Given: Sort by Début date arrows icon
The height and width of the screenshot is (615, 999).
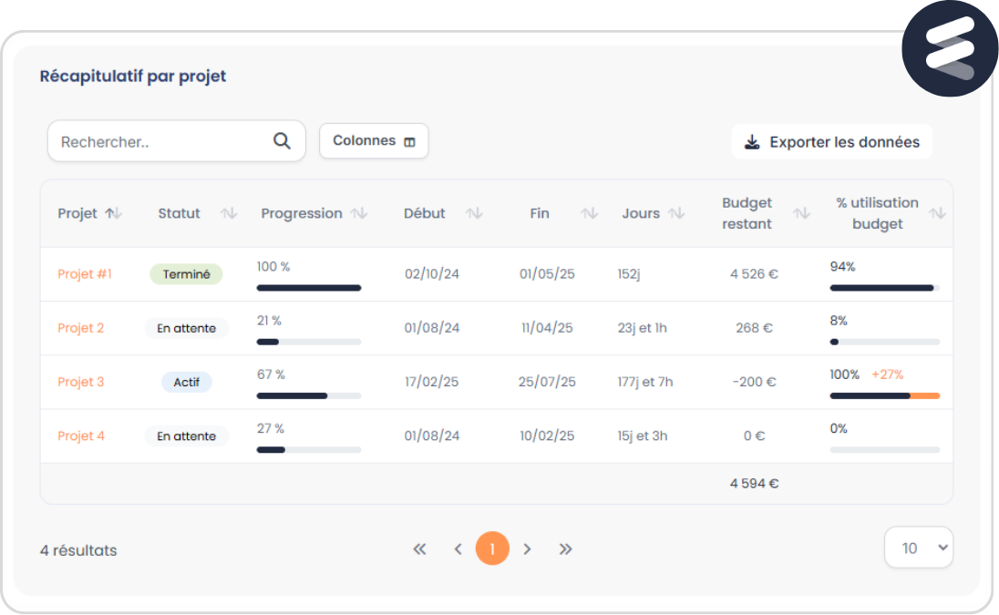Looking at the screenshot, I should pos(474,213).
